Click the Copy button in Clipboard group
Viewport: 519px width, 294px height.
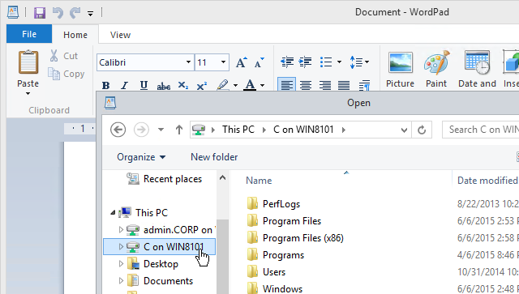66,74
